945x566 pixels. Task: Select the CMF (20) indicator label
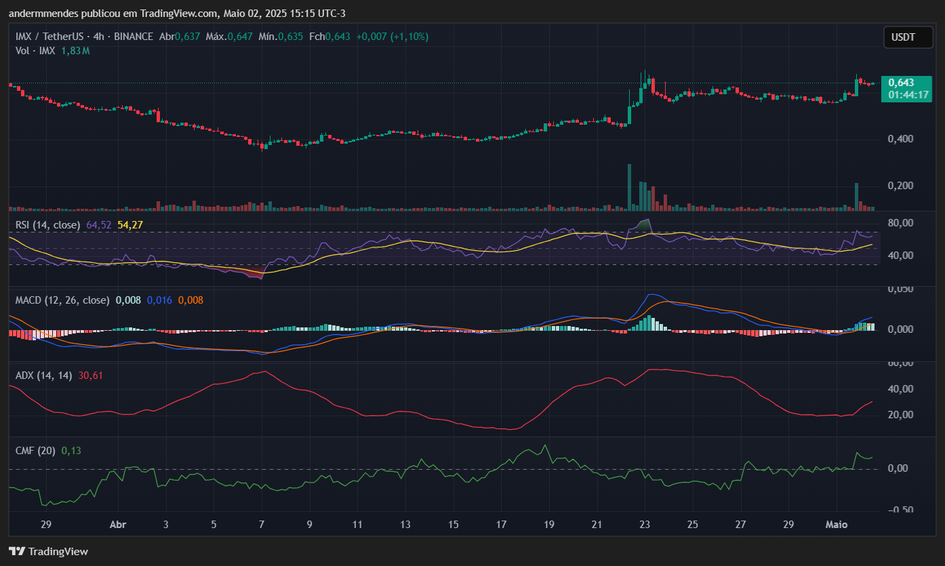tap(35, 450)
